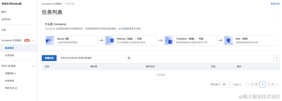Viewport: 282px width, 101px height.
Task: Click the refresh icon above the table
Action: (x=277, y=58)
